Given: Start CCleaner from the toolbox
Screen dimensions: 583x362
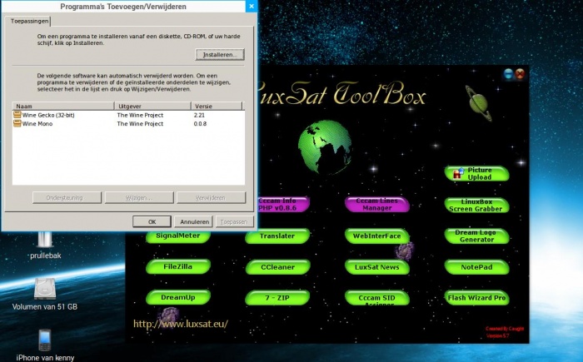Looking at the screenshot, I should point(277,267).
